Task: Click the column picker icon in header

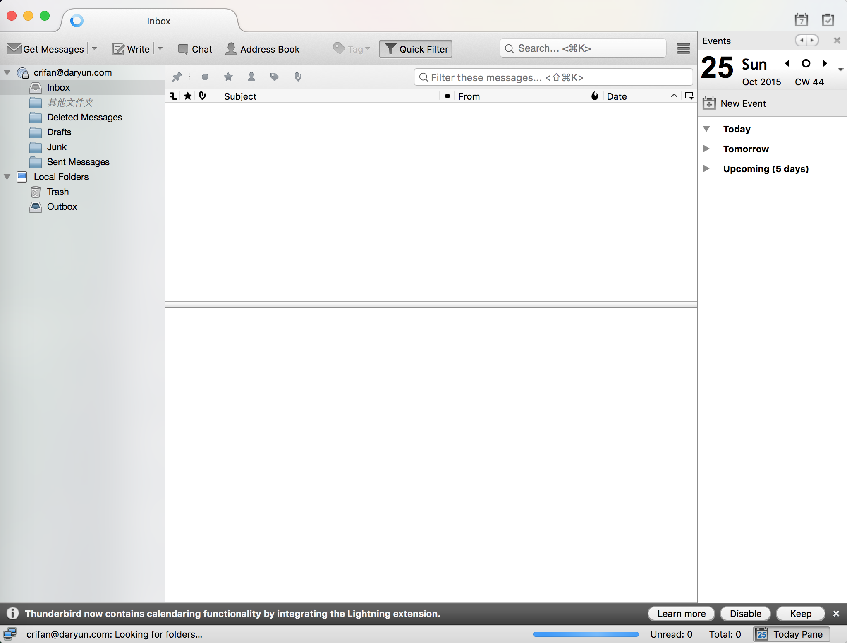Action: pos(689,96)
